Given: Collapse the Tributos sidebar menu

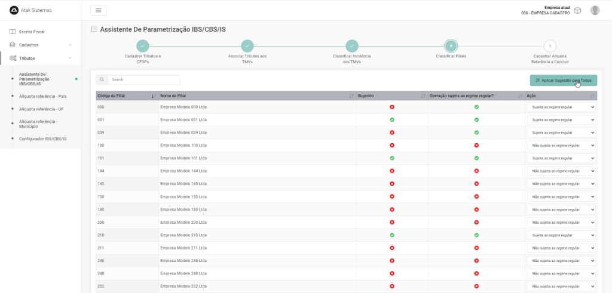Looking at the screenshot, I should click(x=40, y=58).
